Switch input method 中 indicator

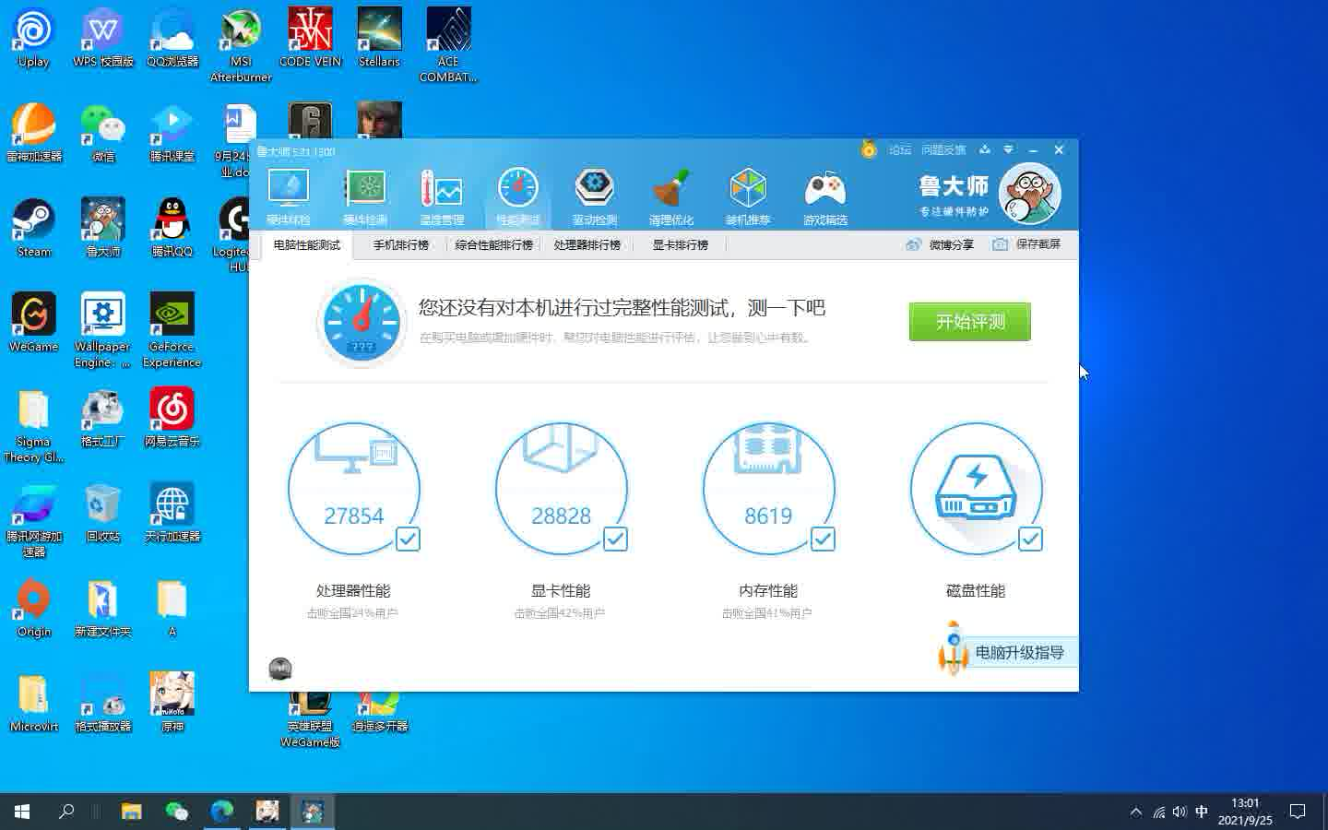click(1202, 812)
